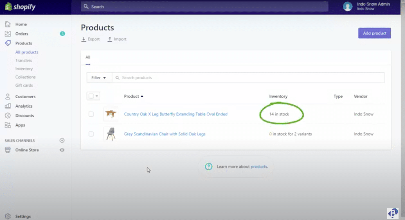Open Inventory from the Products menu
Screen dimensions: 405x220
point(24,69)
